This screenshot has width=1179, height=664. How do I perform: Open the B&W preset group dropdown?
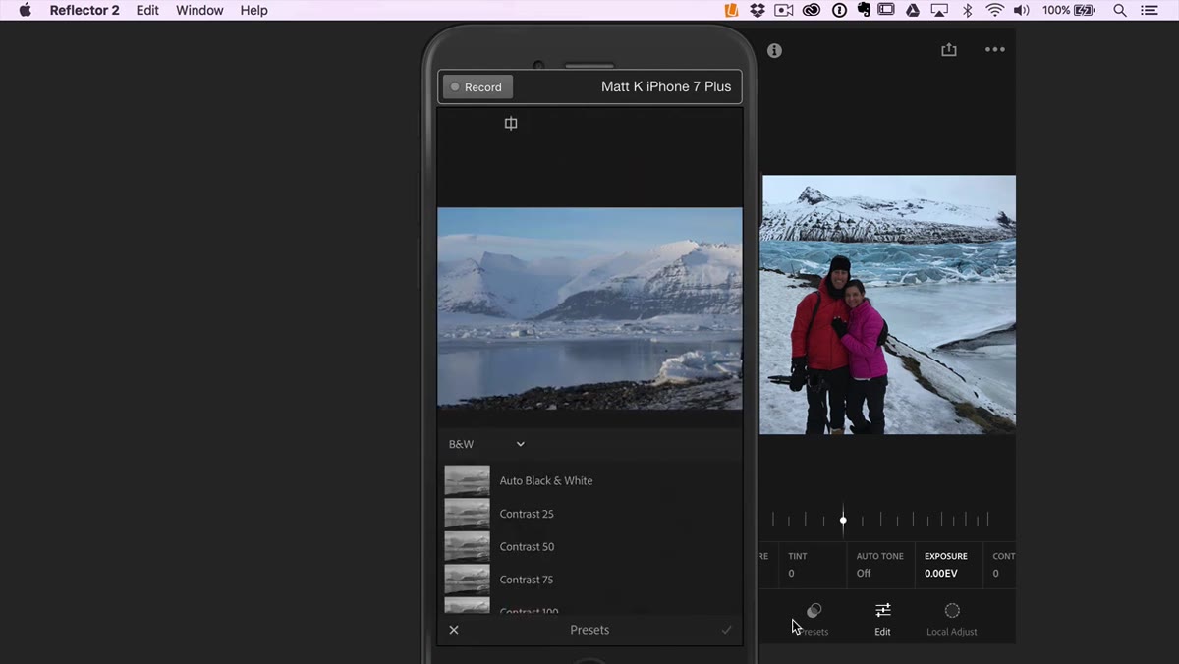point(487,444)
